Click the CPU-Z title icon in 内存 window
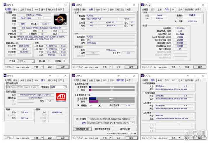The image size is (210, 143). tap(142, 5)
